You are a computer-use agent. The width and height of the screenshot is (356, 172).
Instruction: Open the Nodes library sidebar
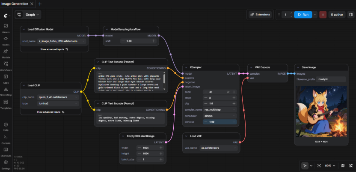(x=6, y=41)
